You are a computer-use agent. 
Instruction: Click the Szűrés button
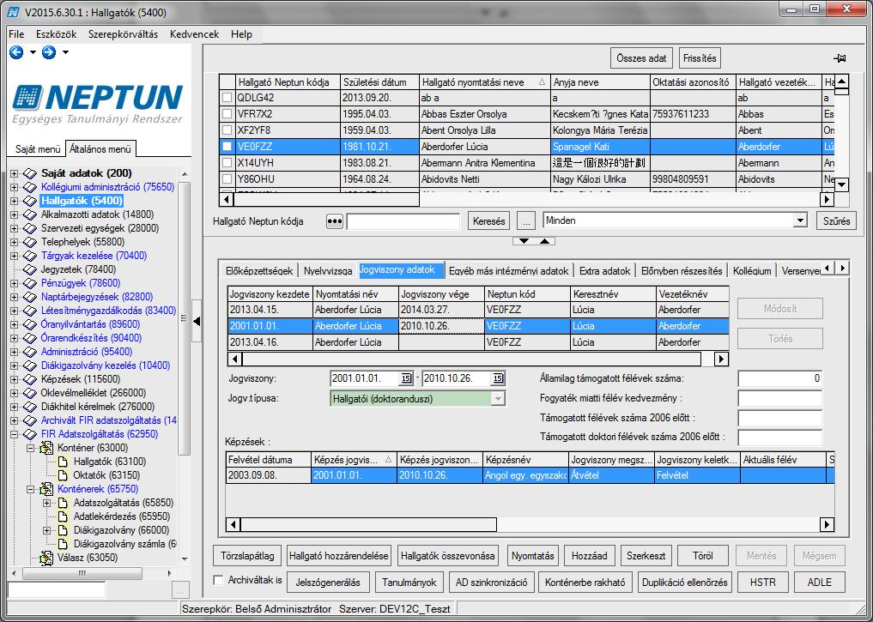836,221
